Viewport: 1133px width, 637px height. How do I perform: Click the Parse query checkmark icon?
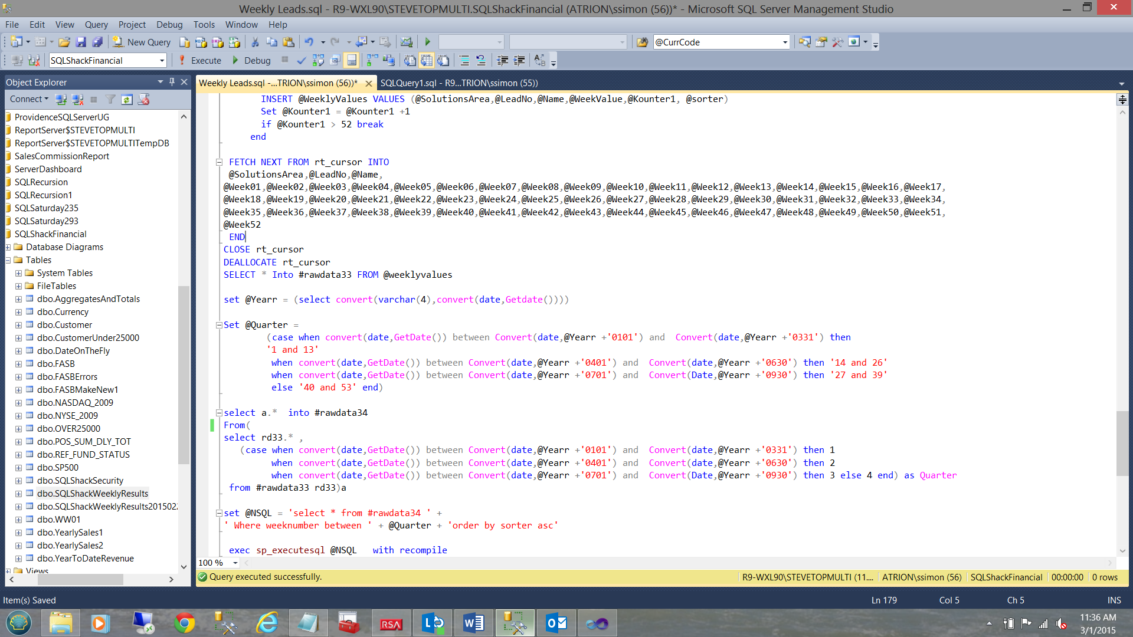pyautogui.click(x=302, y=60)
